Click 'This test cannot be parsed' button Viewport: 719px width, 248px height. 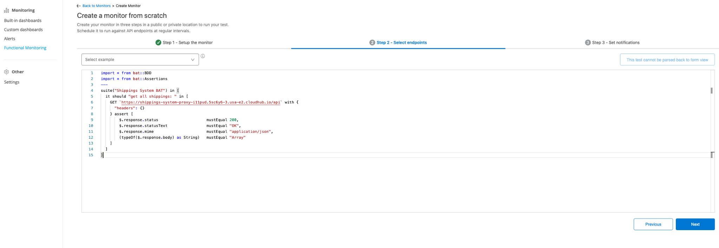(667, 60)
